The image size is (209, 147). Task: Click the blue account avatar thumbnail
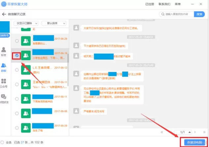[5, 27]
